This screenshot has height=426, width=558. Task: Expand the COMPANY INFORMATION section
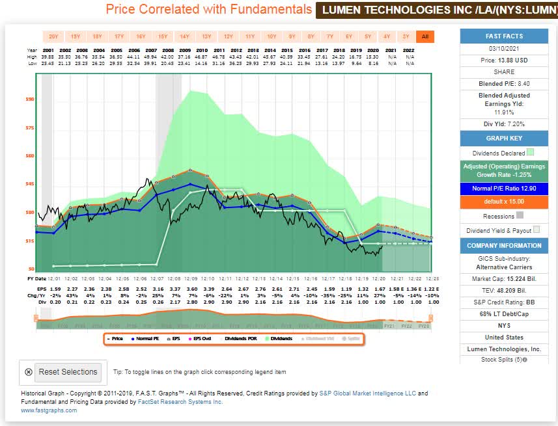[x=503, y=245]
